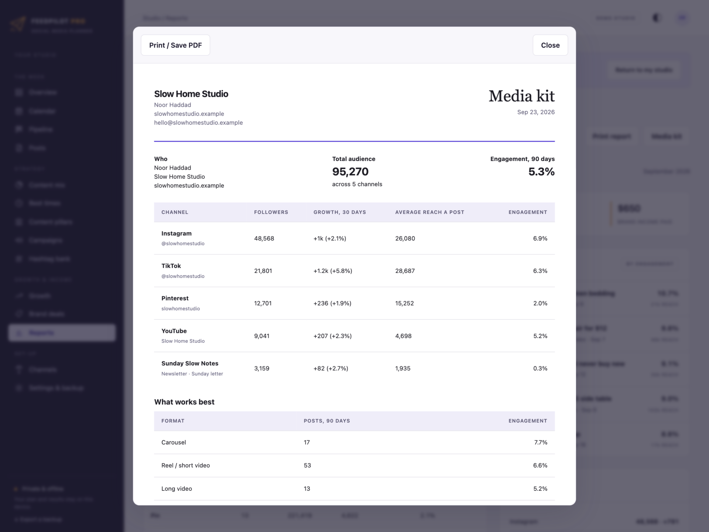709x532 pixels.
Task: Click the total audience value 95,270
Action: (x=350, y=171)
